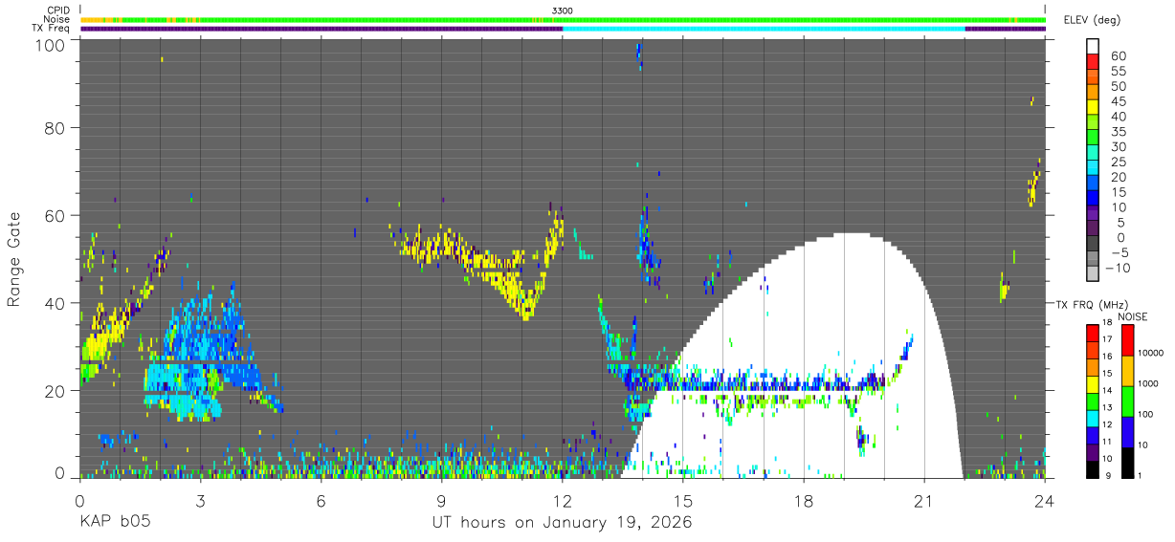Image resolution: width=1175 pixels, height=542 pixels.
Task: Select the white top swatch of ELEV colorbar
Action: [x=1093, y=46]
